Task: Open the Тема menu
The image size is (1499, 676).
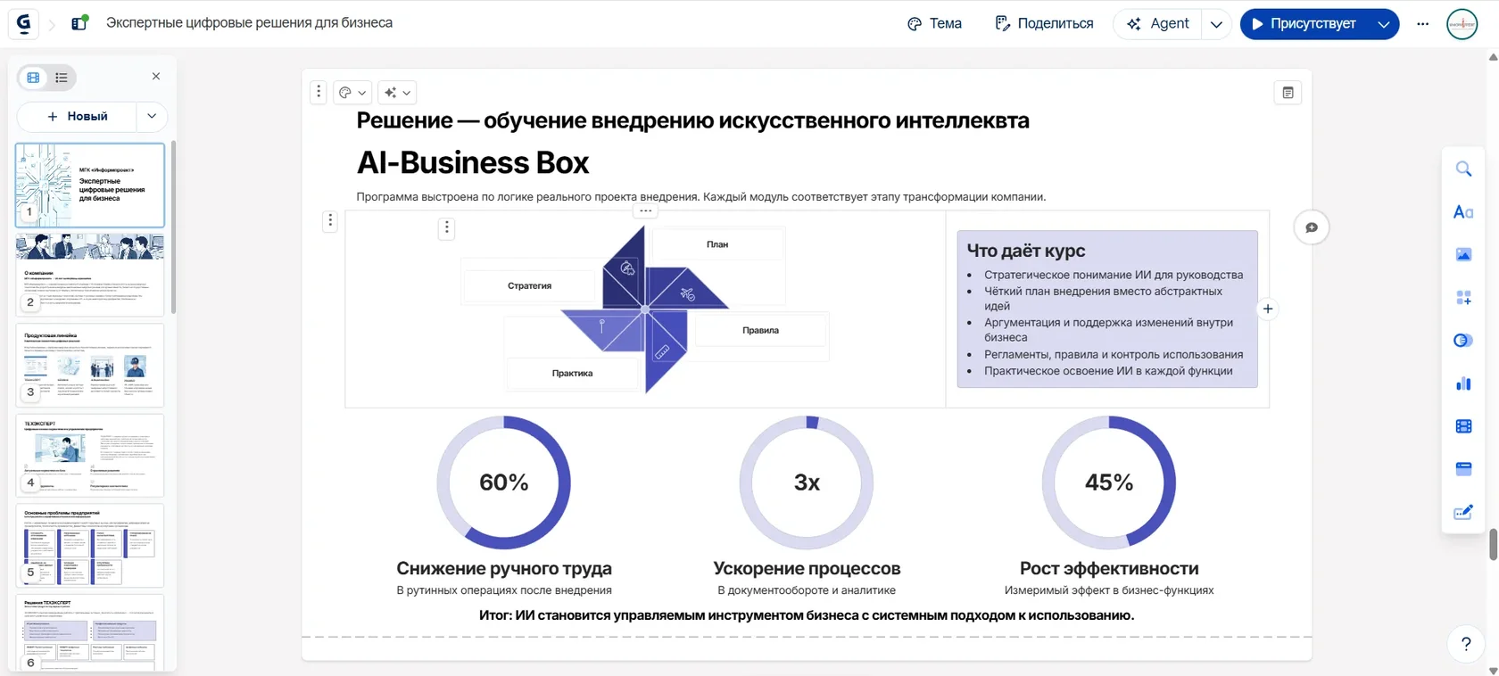Action: click(934, 24)
